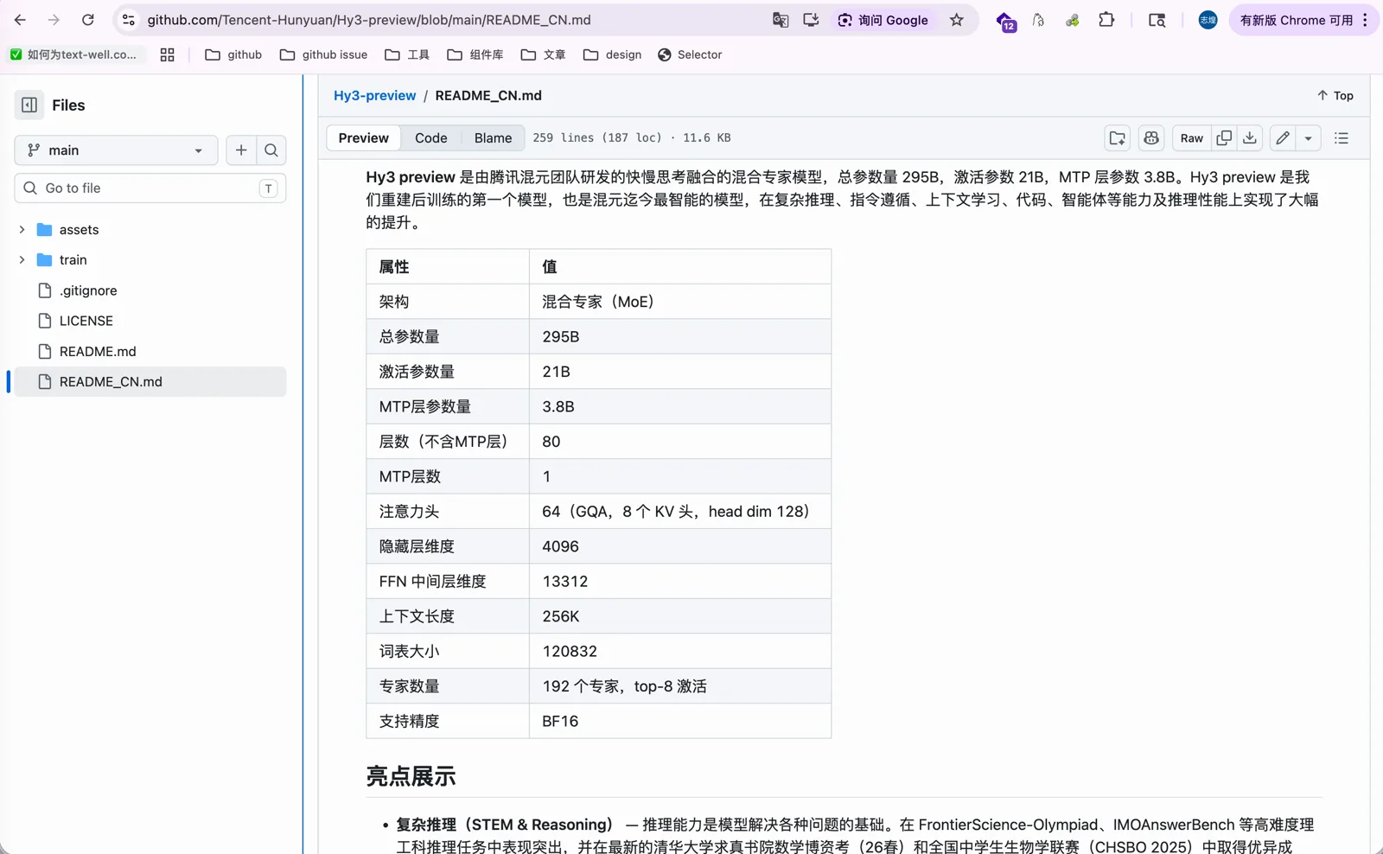Viewport: 1383px width, 854px height.
Task: Bookmark this page with the star icon
Action: pos(957,20)
